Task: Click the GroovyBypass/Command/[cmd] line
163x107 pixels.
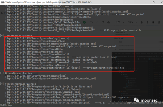Action: (36, 76)
